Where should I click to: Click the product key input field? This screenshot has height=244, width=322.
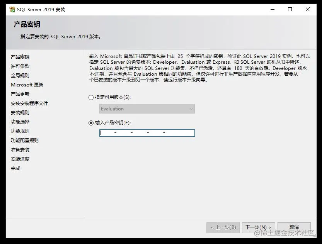coord(147,133)
